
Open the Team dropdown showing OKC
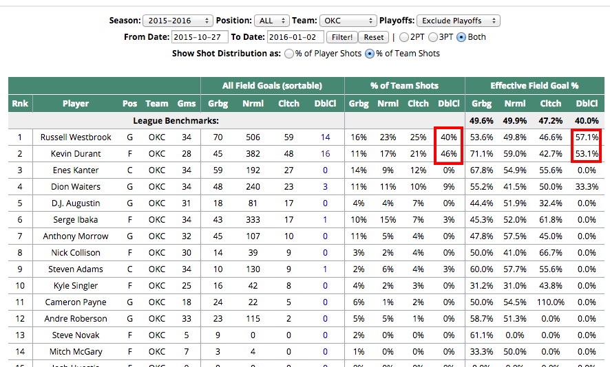[x=348, y=21]
